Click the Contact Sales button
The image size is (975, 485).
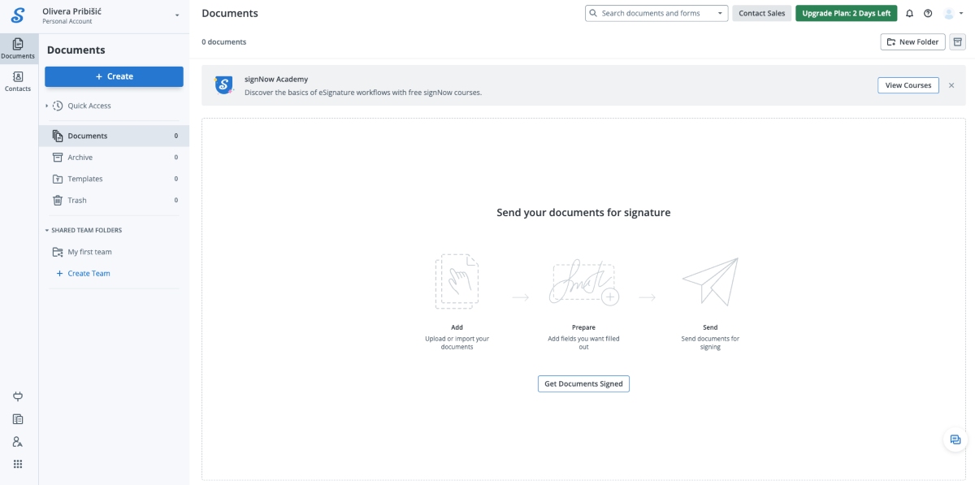(x=761, y=13)
